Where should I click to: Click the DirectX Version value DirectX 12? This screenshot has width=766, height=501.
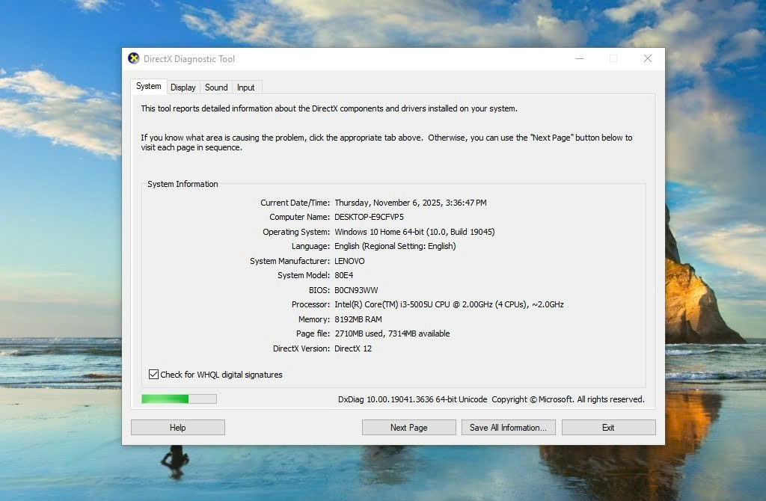353,348
